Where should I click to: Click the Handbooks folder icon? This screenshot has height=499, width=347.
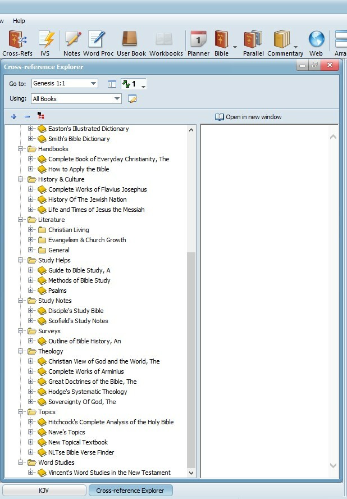32,149
